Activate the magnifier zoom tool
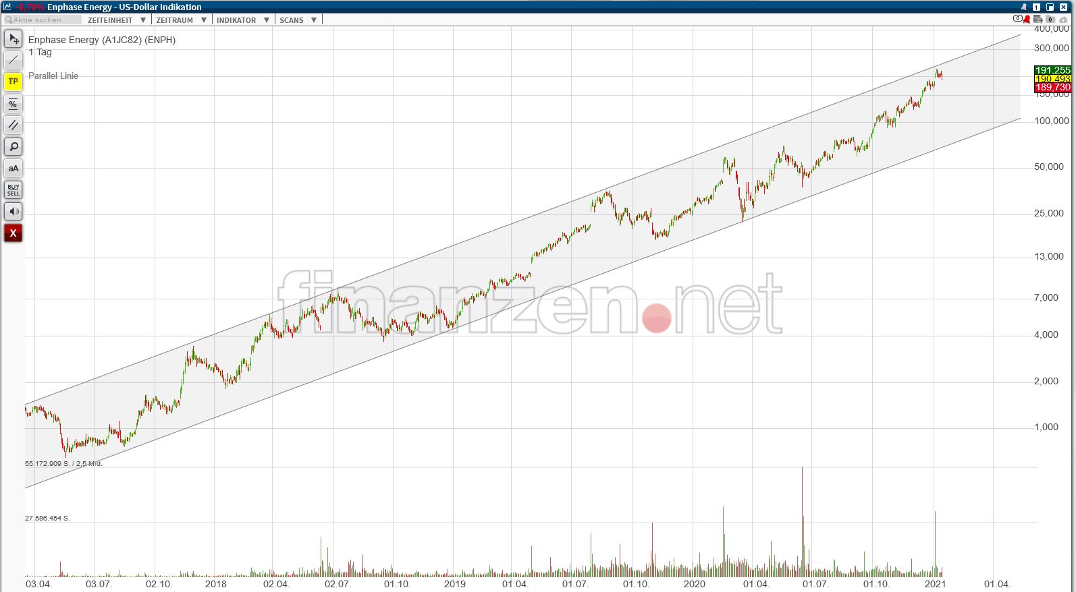Viewport: 1076px width, 592px height. (x=14, y=147)
